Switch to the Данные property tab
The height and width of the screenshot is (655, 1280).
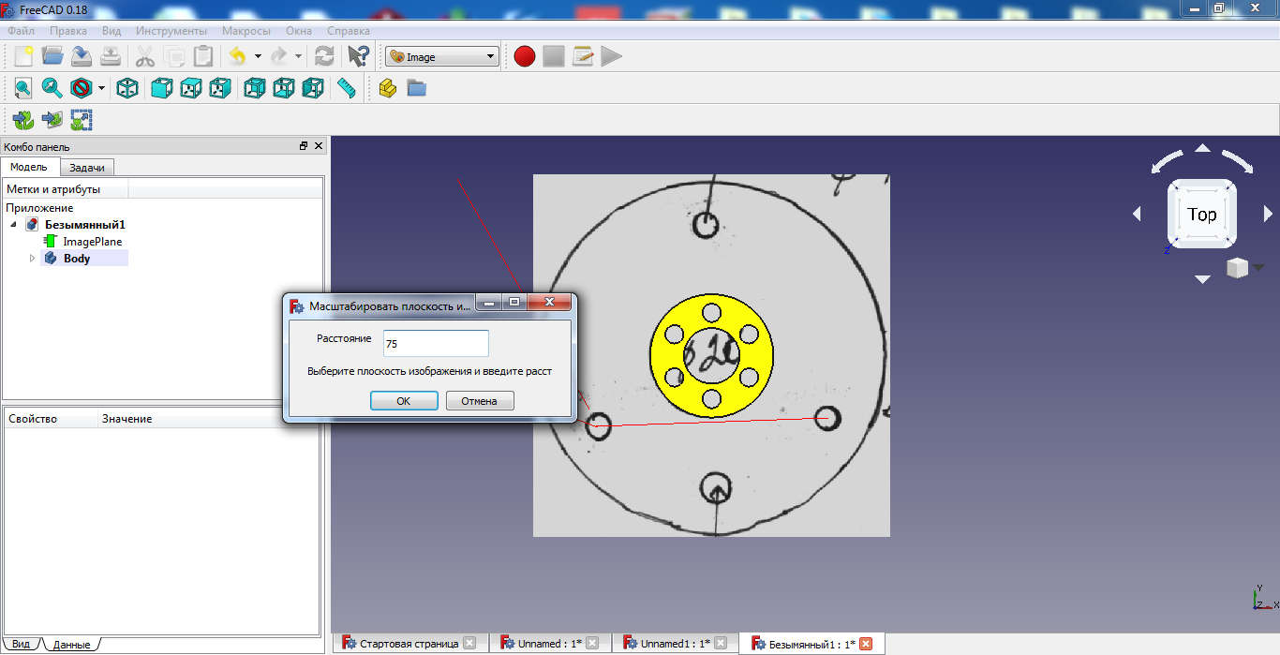[71, 645]
